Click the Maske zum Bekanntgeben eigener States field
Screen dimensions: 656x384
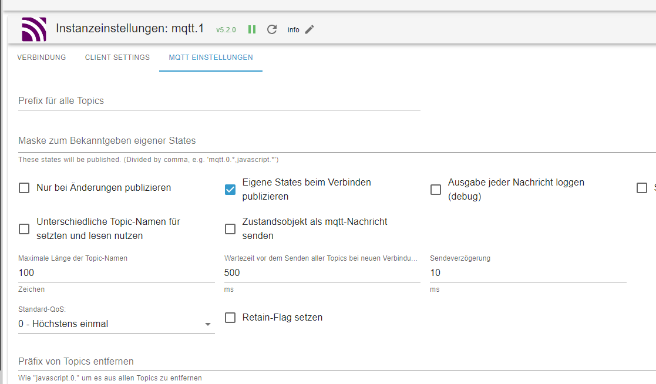point(337,141)
